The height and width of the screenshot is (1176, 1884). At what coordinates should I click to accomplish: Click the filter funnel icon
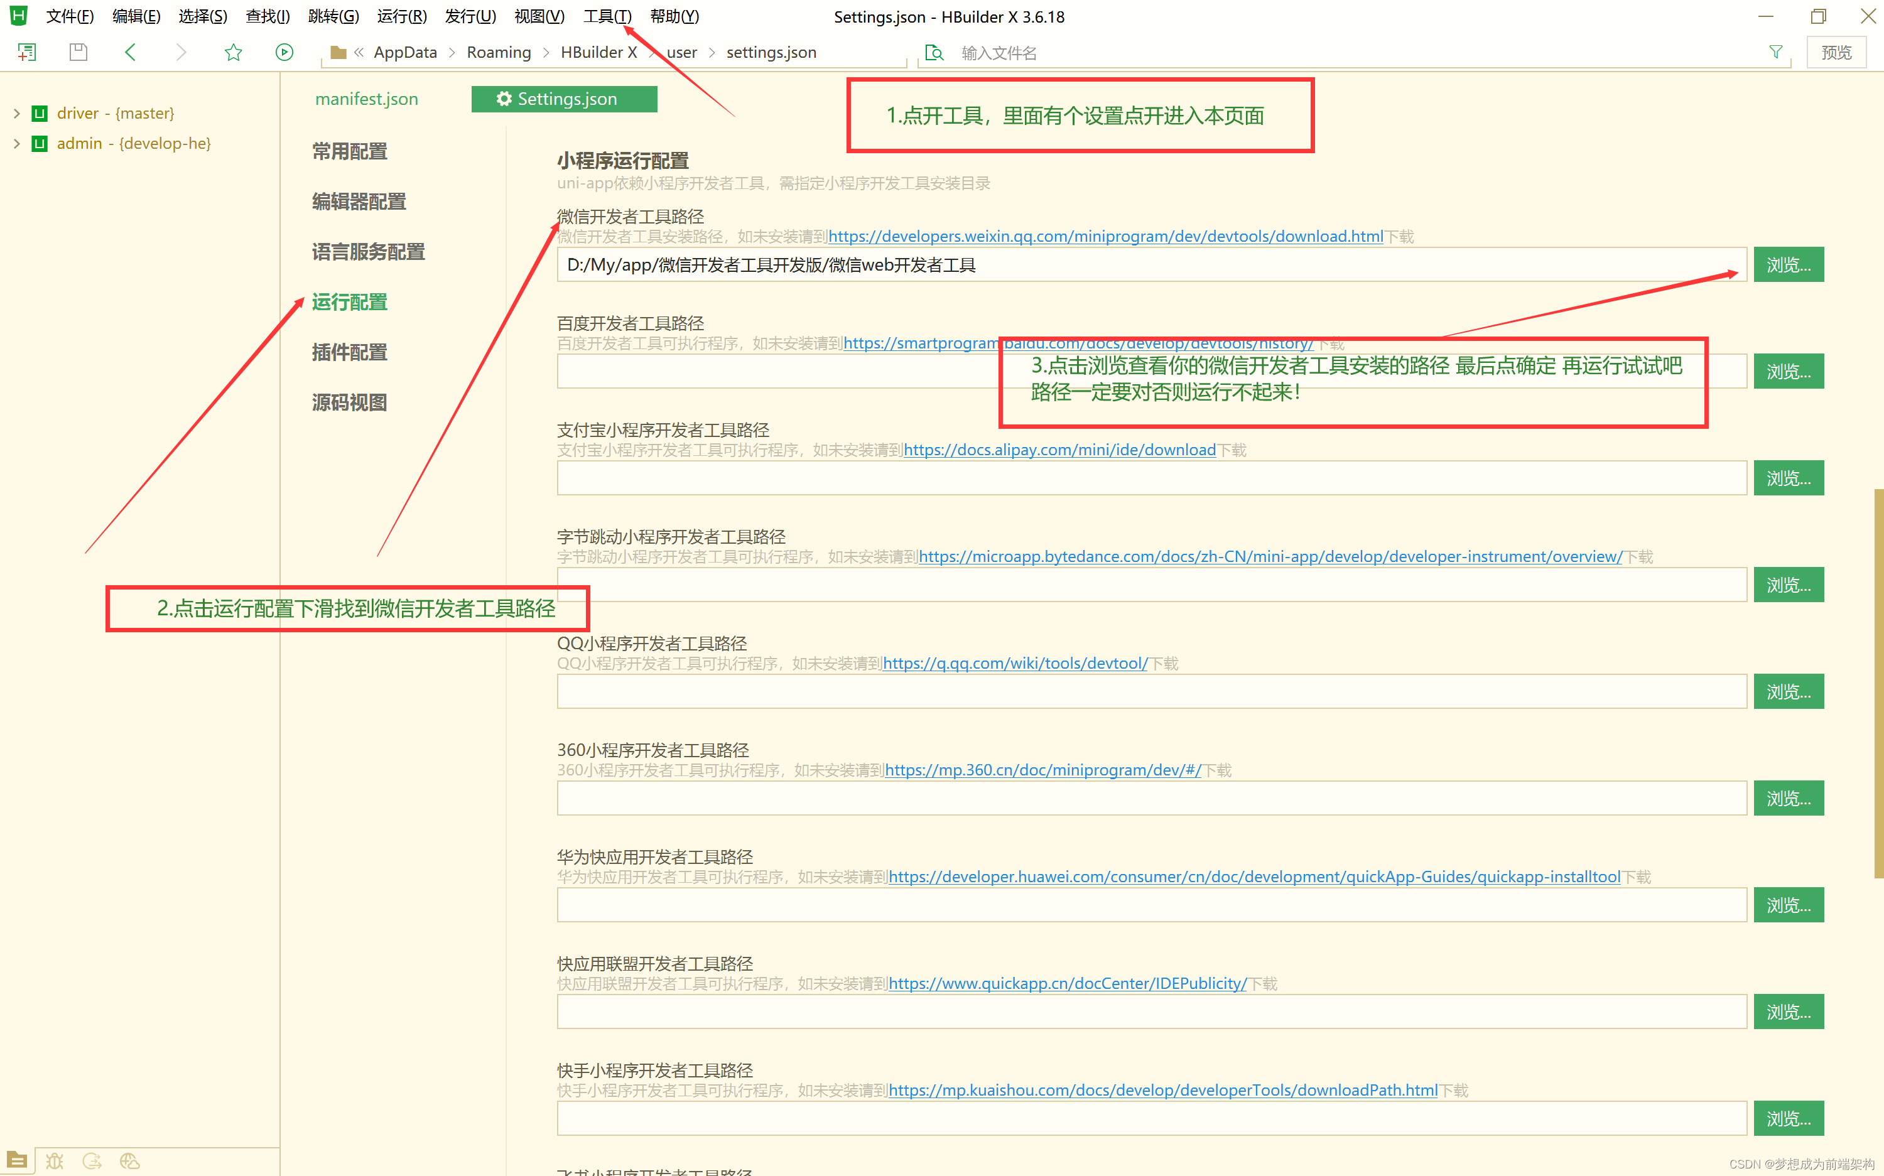[1775, 52]
